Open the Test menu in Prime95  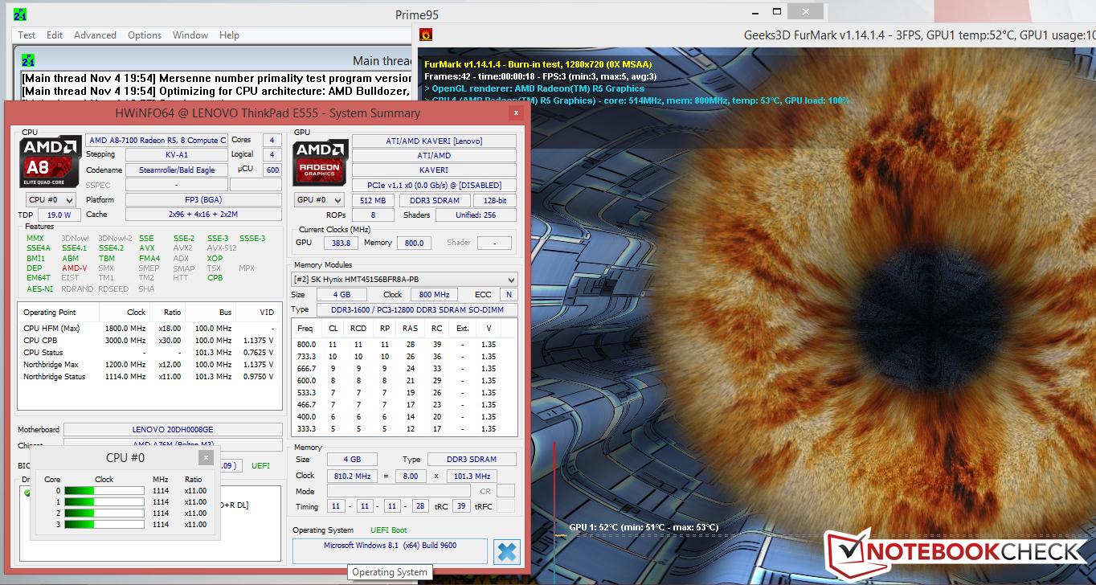(27, 35)
